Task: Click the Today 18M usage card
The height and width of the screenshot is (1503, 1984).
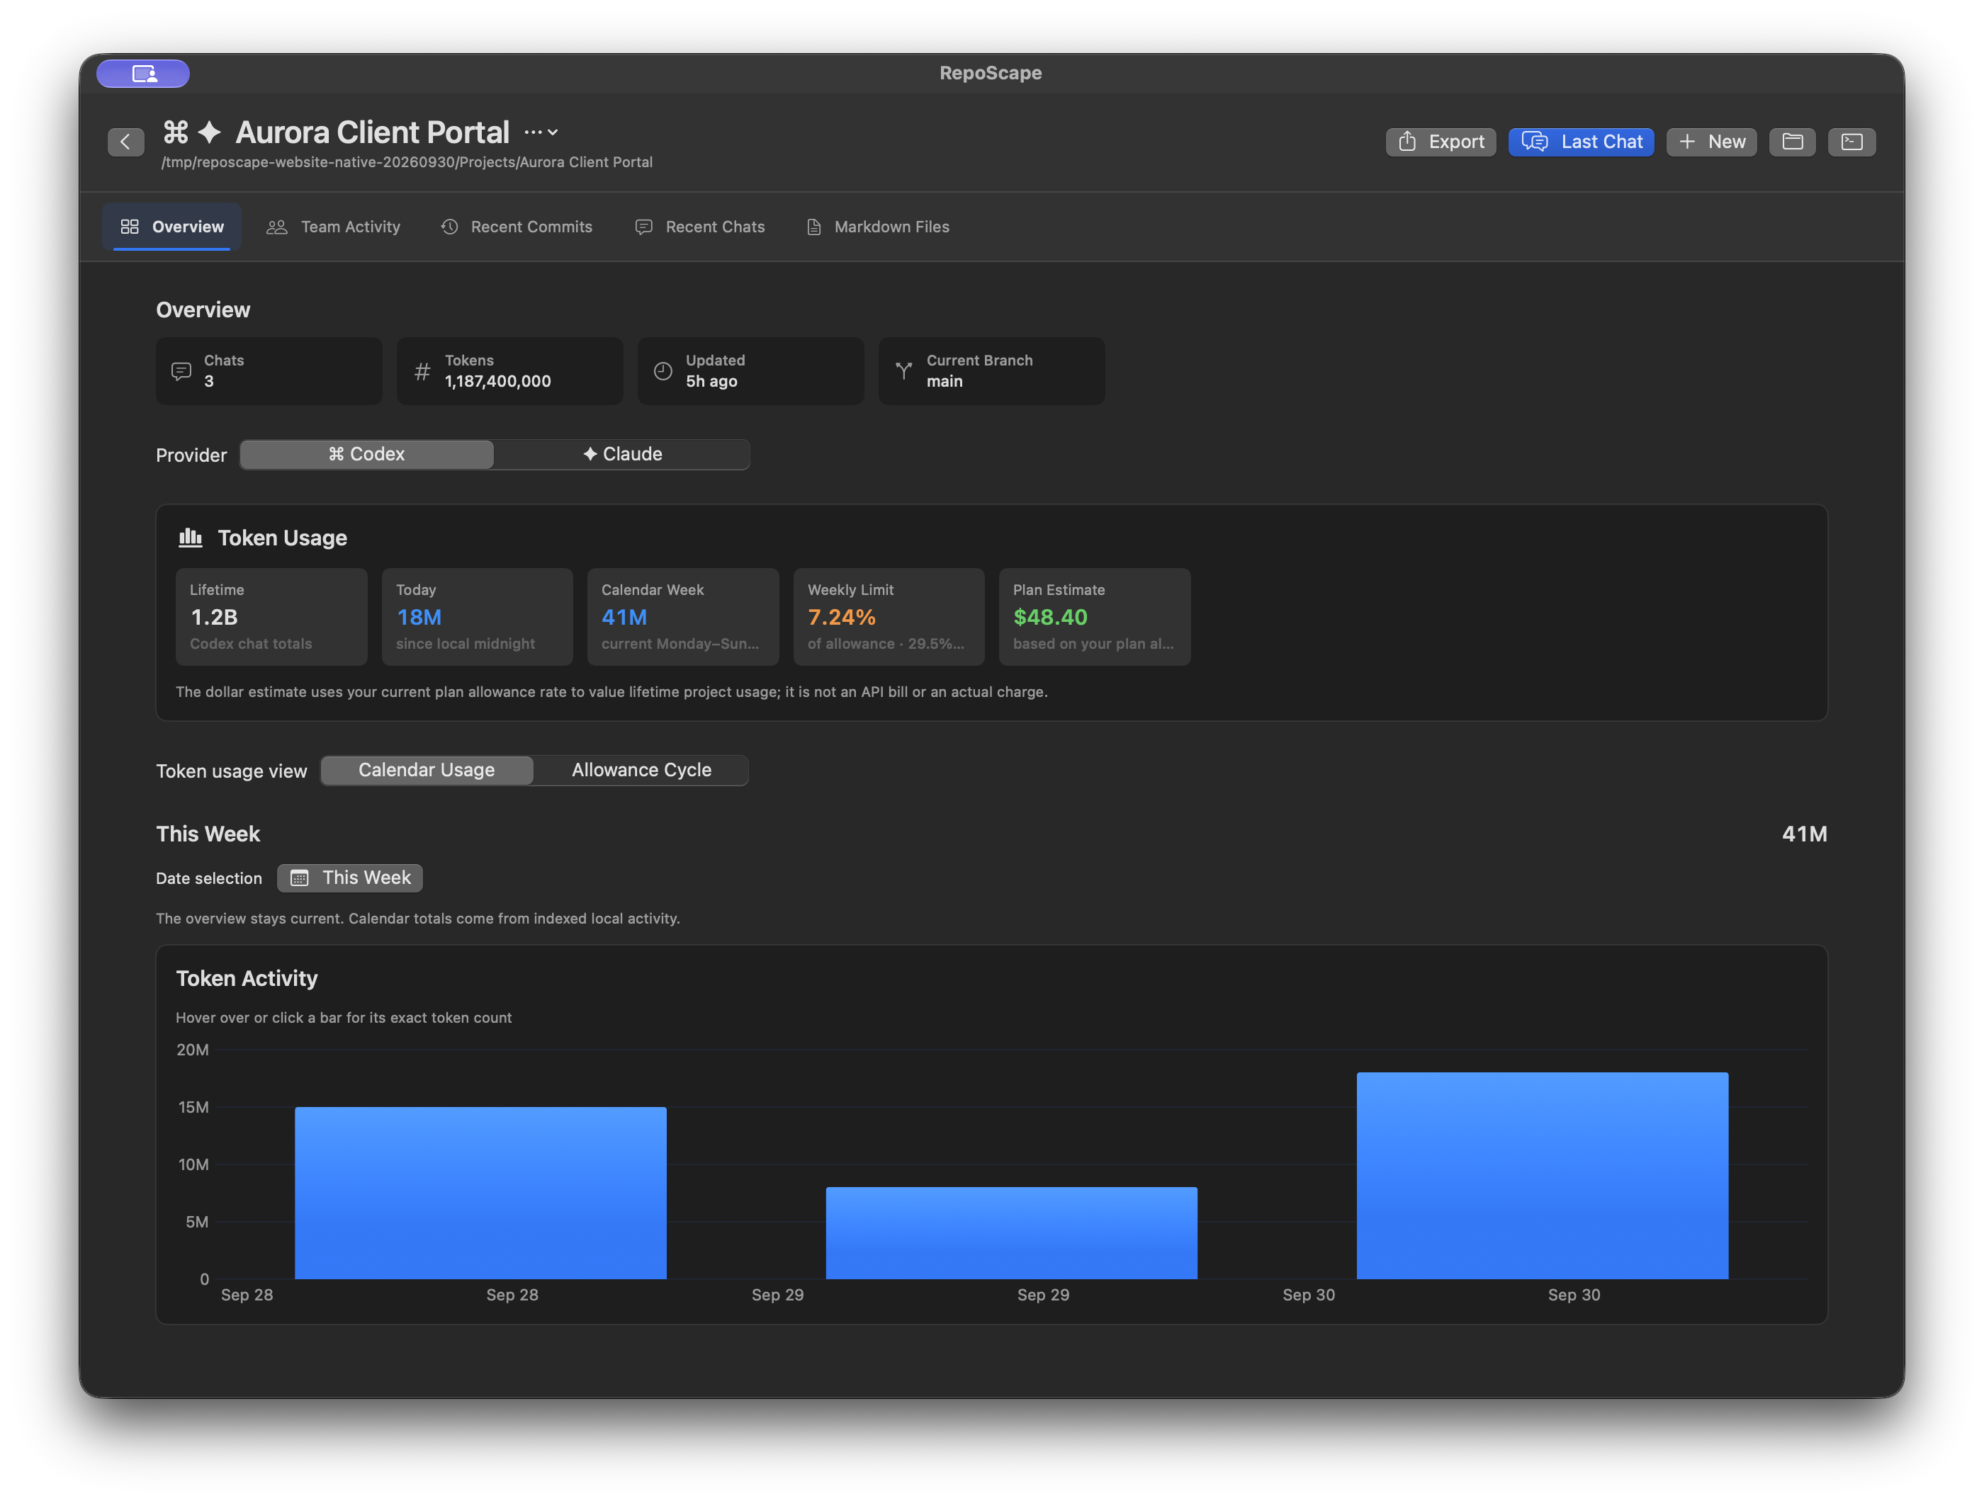Action: (x=477, y=617)
